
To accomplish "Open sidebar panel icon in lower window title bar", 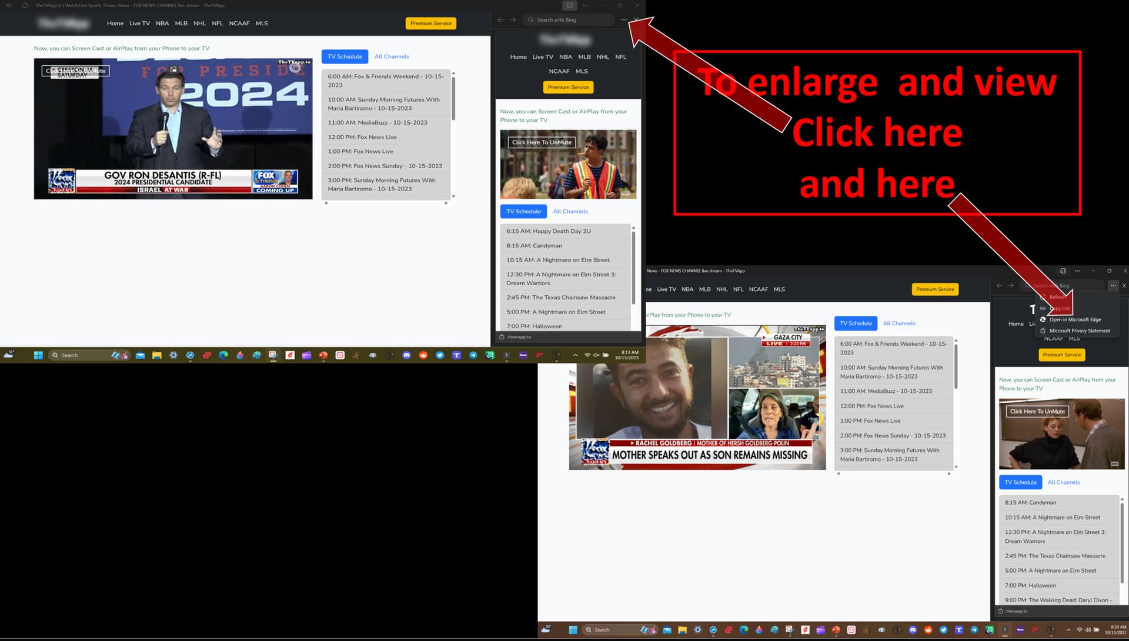I will coord(1063,271).
